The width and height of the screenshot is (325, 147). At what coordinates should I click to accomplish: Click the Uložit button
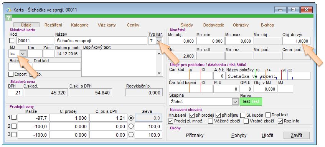click(267, 135)
